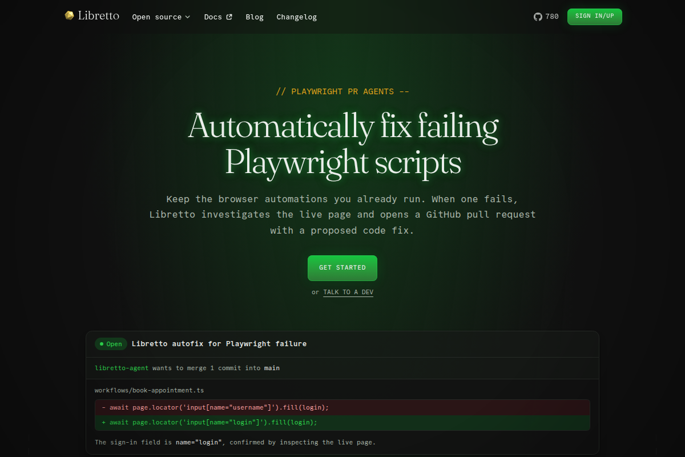Click the sign-in field confirmation note
685x457 pixels.
[235, 442]
